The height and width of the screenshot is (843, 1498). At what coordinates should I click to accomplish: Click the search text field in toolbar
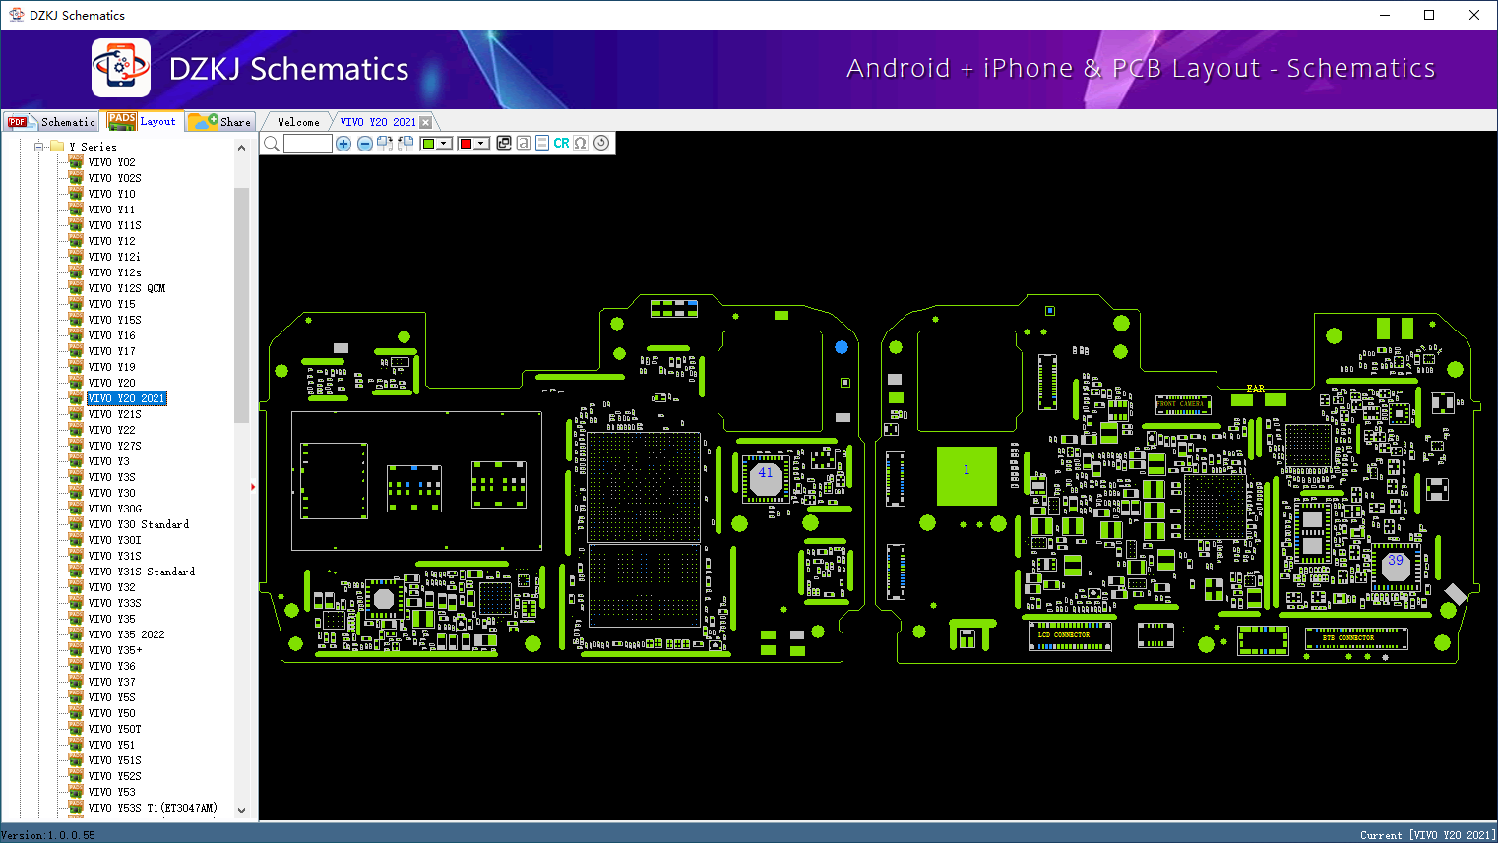click(308, 144)
